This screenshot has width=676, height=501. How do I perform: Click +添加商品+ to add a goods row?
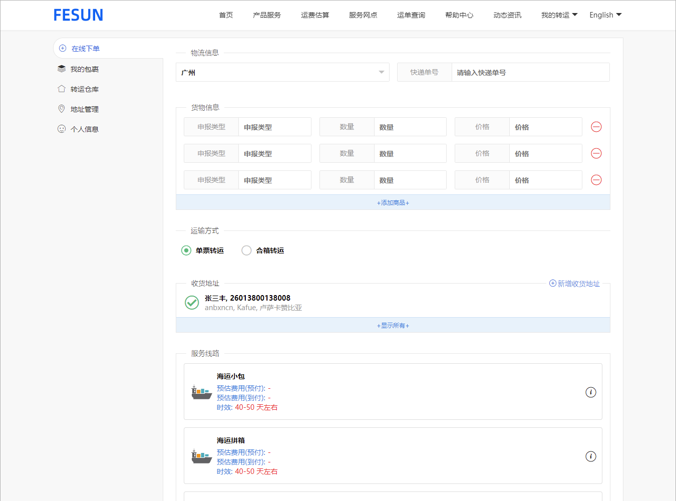coord(393,202)
